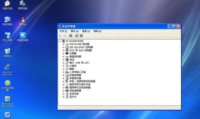
Task: Click the back arrow in the toolbar
Action: (x=60, y=36)
